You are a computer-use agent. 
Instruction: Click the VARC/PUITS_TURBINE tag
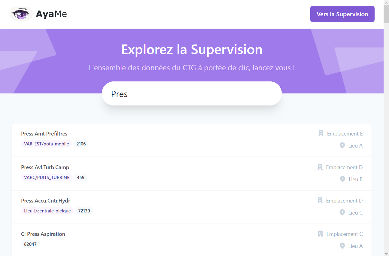[47, 178]
